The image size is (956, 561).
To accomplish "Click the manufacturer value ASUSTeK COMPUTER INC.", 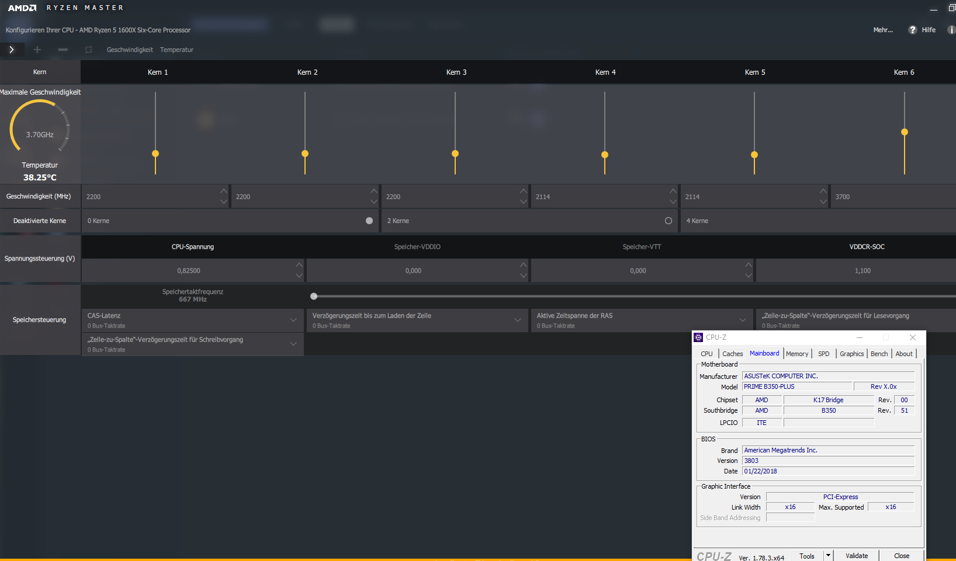I will point(828,376).
